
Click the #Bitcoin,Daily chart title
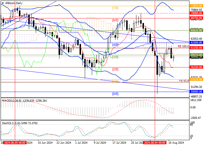[x=14, y=3]
